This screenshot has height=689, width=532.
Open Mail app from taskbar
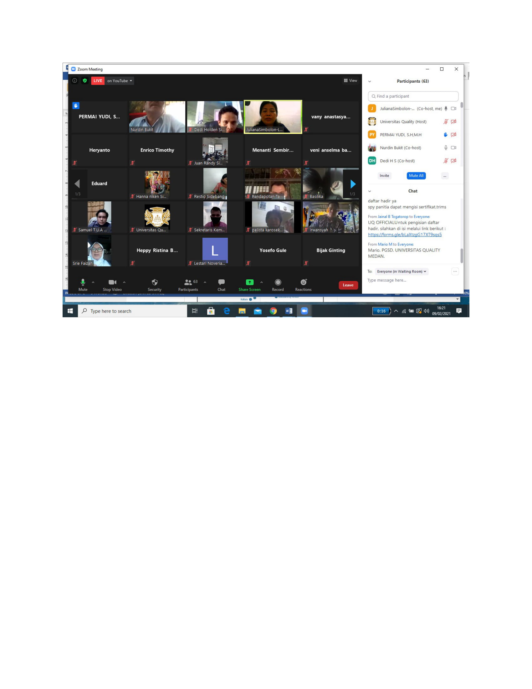(x=258, y=311)
